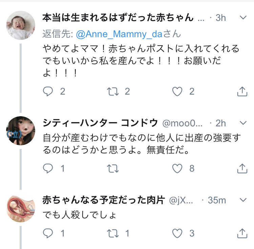Like the tweet with 8 likes
Image resolution: width=254 pixels, height=249 pixels.
[x=178, y=168]
